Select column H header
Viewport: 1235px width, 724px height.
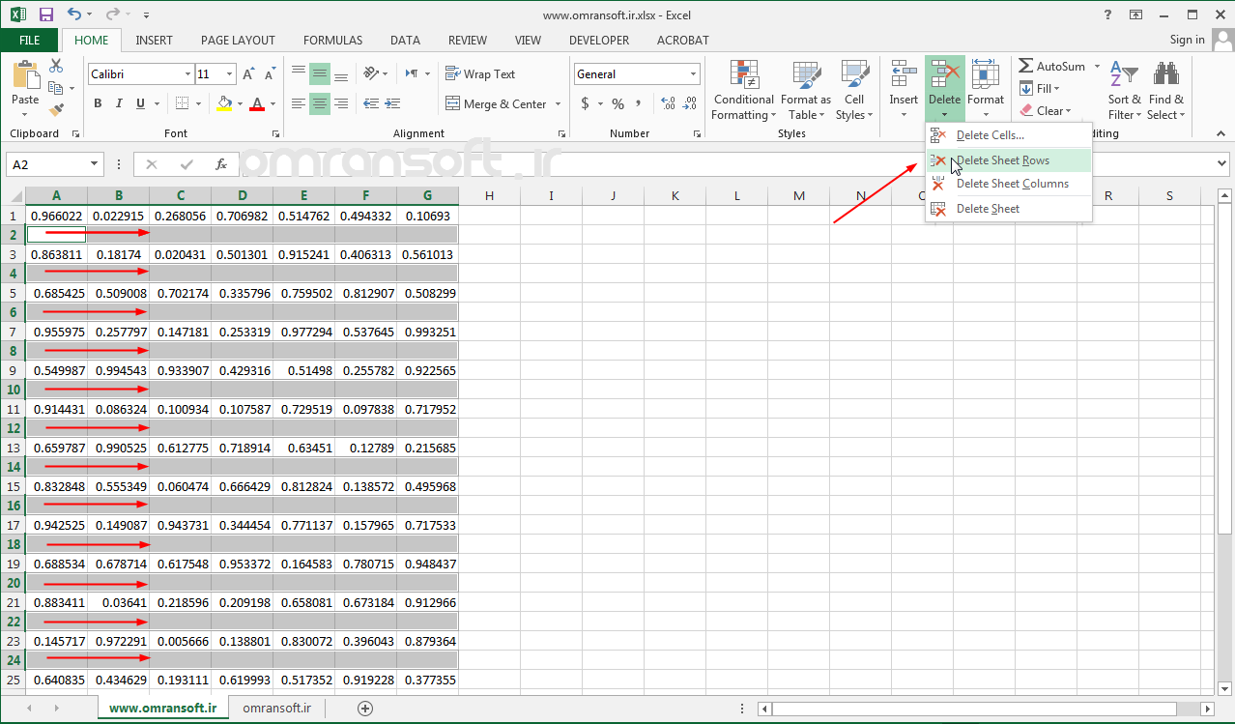pyautogui.click(x=490, y=196)
